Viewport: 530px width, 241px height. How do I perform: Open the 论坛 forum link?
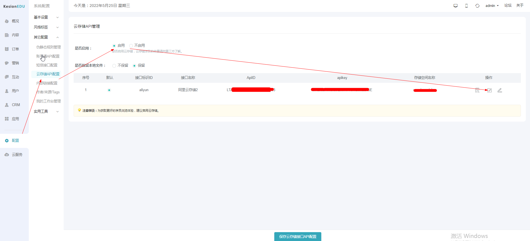[508, 6]
